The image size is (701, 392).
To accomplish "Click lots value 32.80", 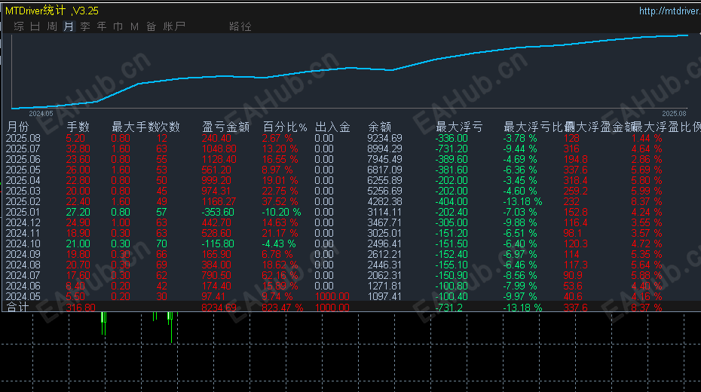I will click(x=78, y=149).
